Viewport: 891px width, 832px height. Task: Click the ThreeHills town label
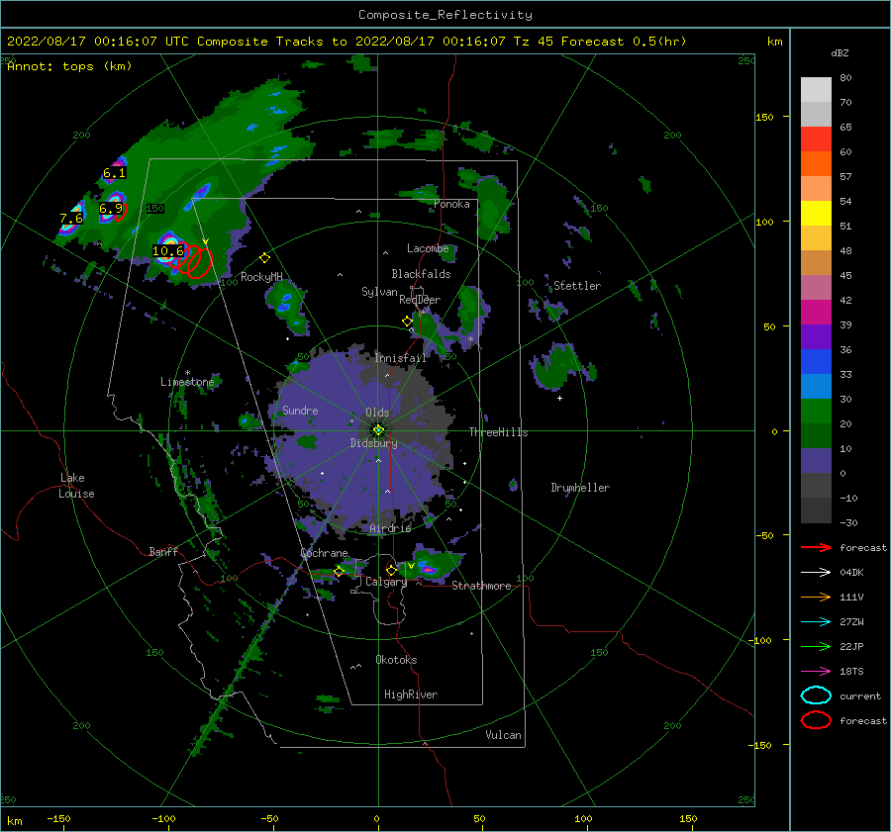[x=498, y=432]
